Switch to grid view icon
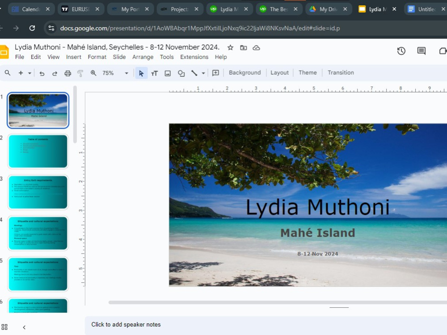The height and width of the screenshot is (335, 447). point(4,327)
